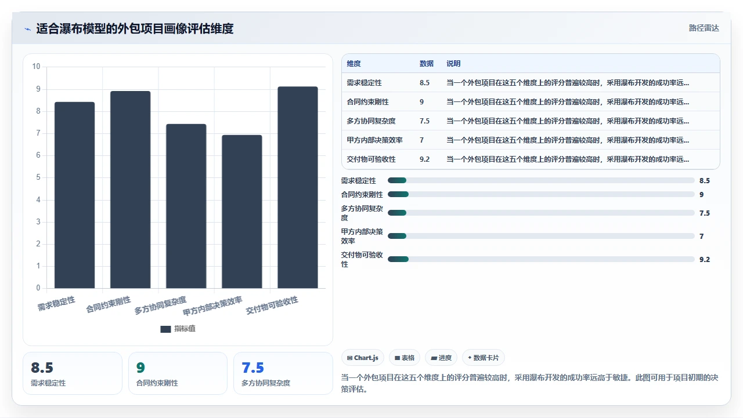Select the Chart.js chip

[x=363, y=358]
